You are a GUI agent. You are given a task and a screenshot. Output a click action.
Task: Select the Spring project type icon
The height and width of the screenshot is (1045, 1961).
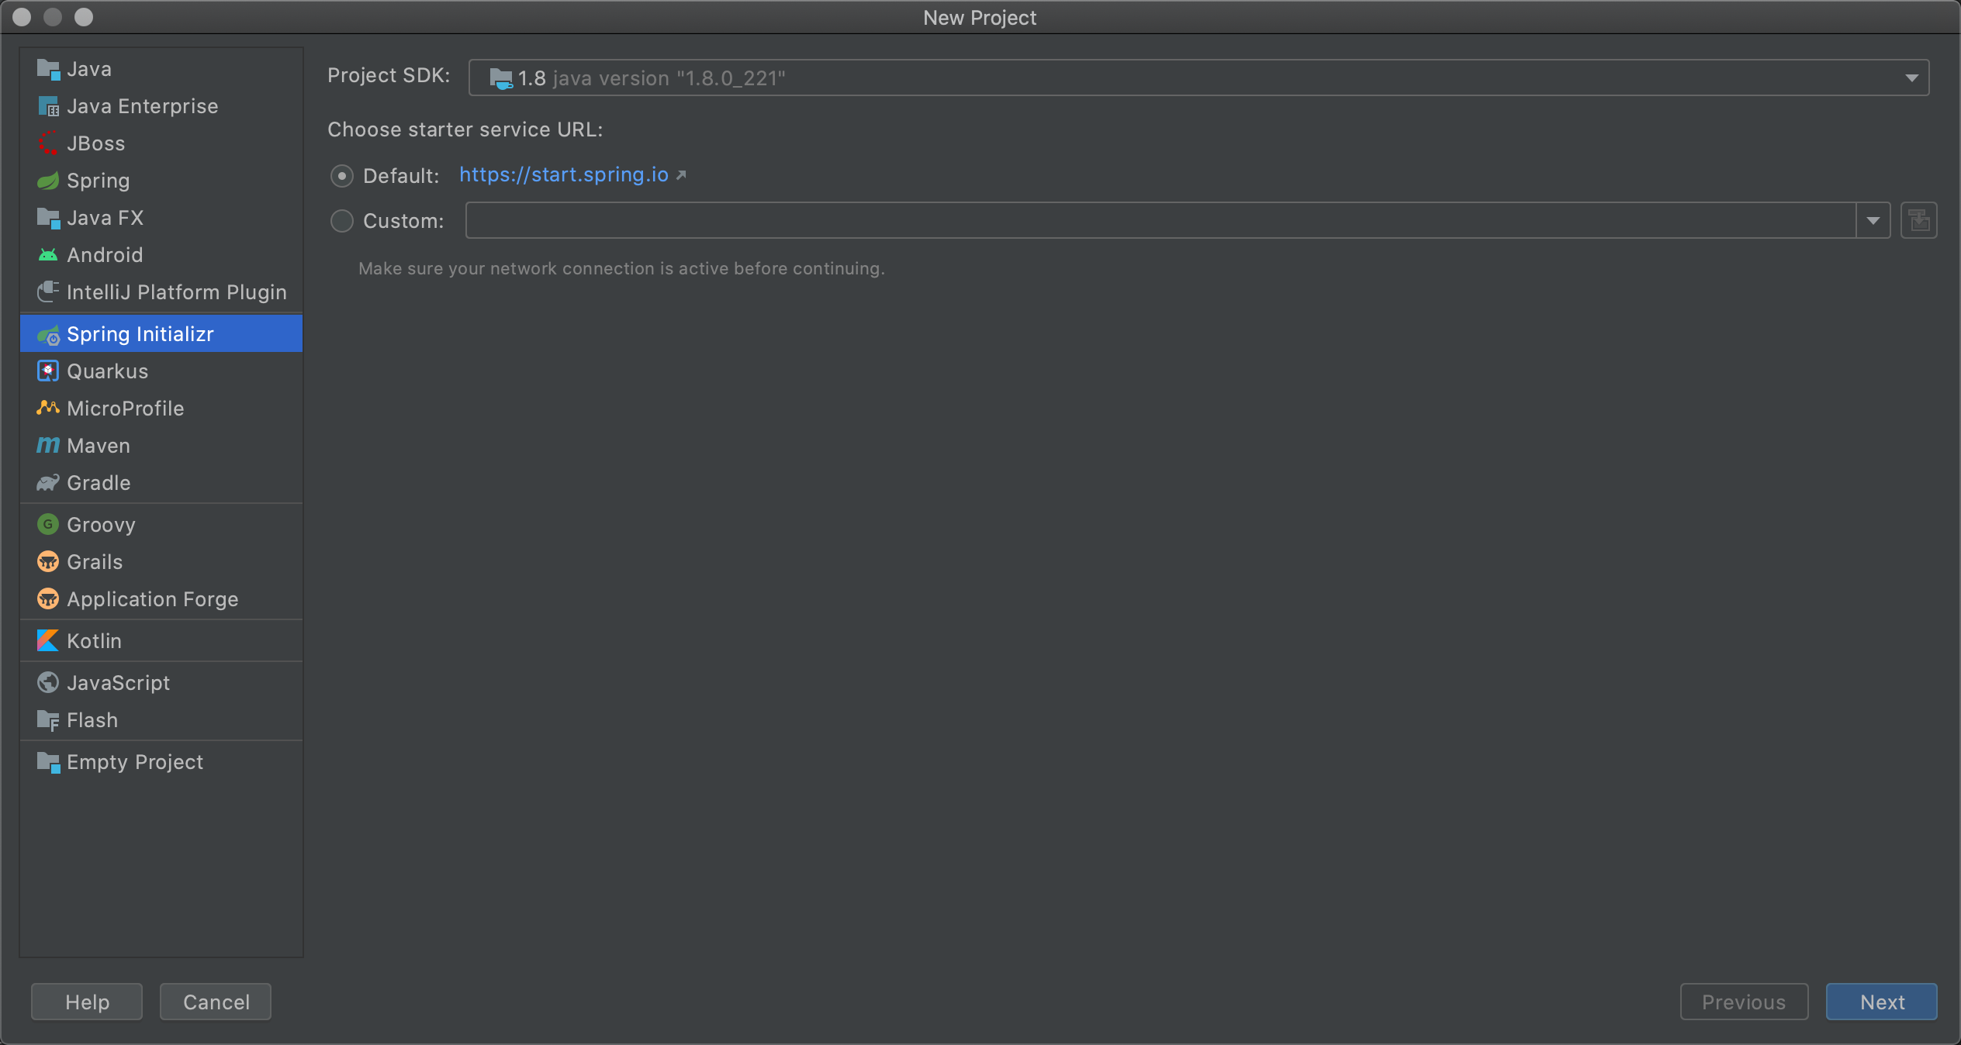point(47,181)
